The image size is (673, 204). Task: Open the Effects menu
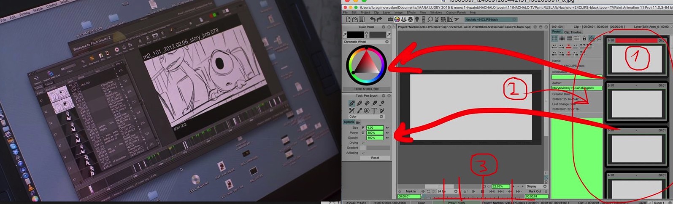(x=411, y=13)
